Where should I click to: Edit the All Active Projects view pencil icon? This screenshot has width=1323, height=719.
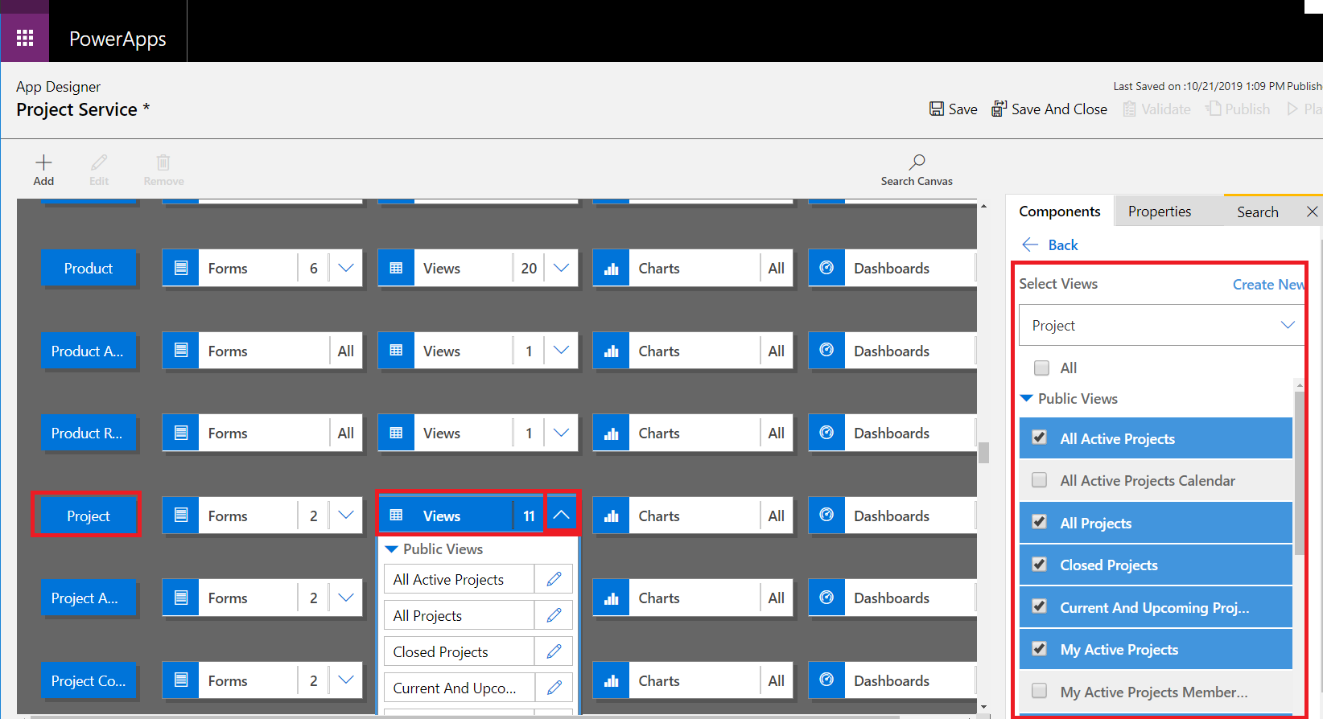tap(554, 579)
